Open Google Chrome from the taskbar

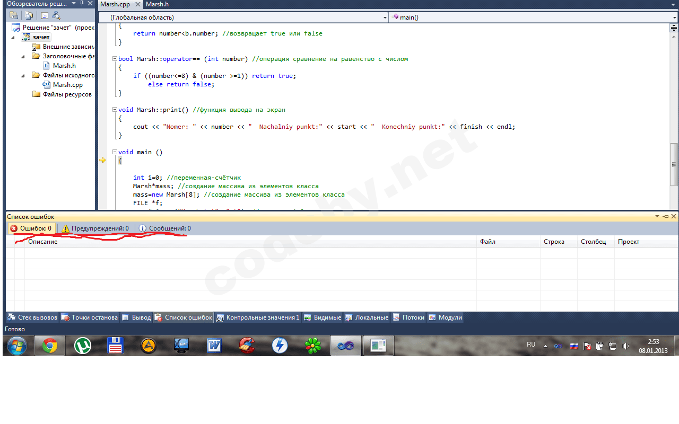[x=50, y=346]
